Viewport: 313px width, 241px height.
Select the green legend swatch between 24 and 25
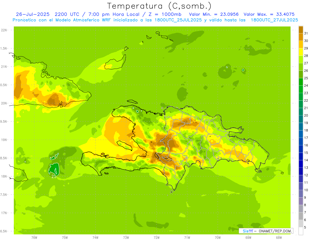[301, 82]
